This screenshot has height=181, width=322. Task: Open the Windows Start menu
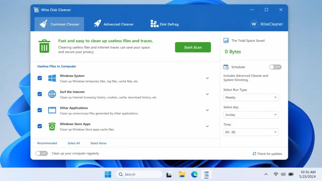[x=108, y=174]
